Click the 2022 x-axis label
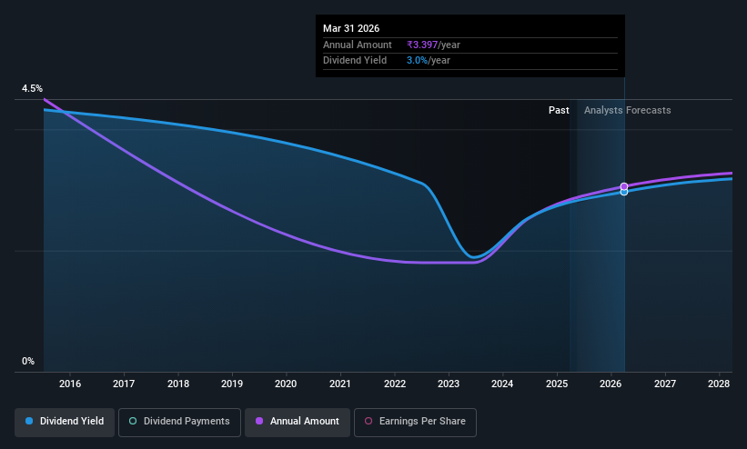 coord(395,384)
